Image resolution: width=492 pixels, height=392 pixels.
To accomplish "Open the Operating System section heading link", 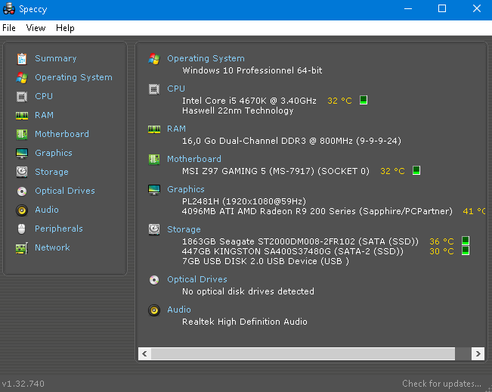I will pyautogui.click(x=206, y=58).
